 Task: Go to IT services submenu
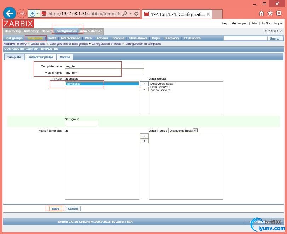pos(192,38)
